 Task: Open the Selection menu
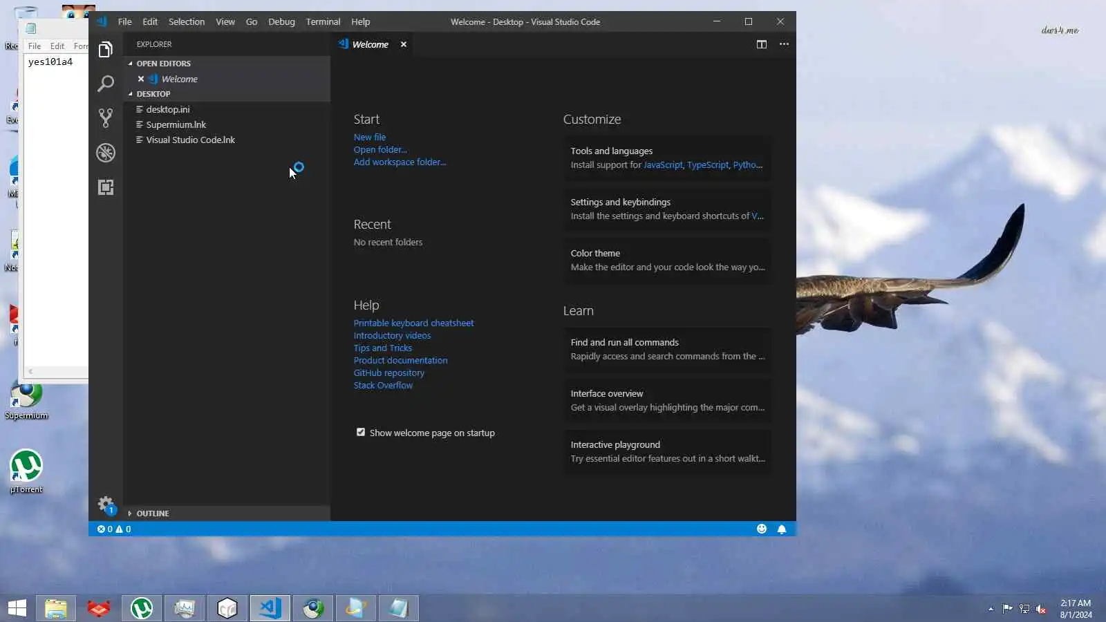pos(187,21)
